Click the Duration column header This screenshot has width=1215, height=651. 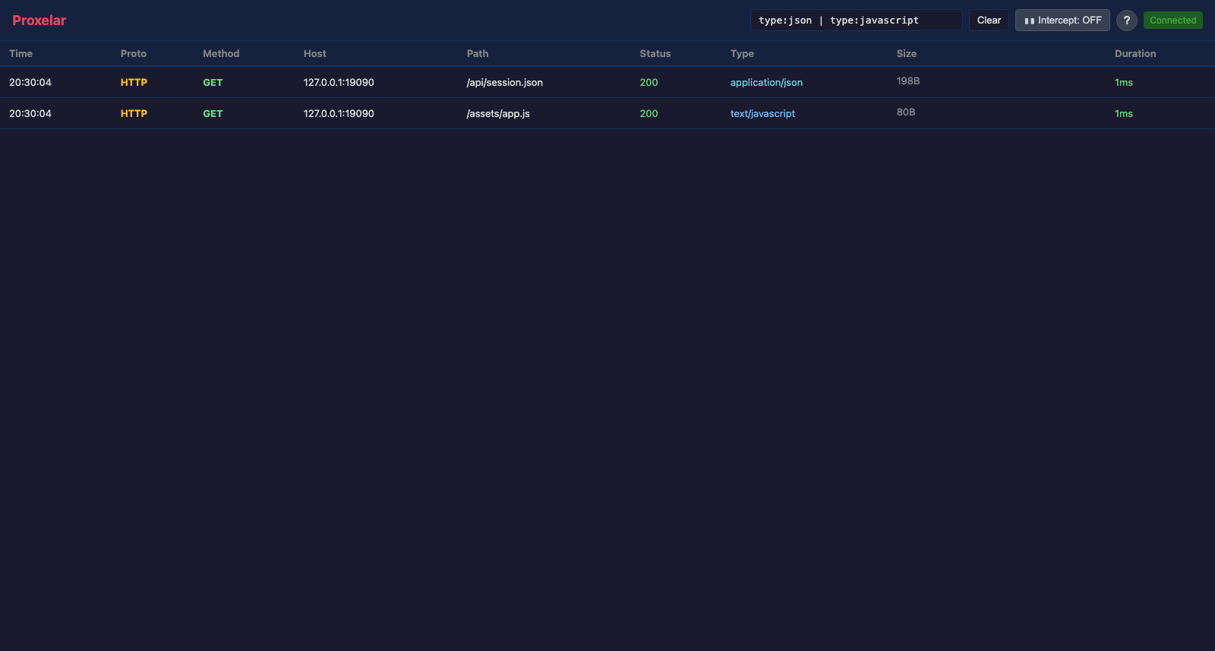[x=1135, y=54]
